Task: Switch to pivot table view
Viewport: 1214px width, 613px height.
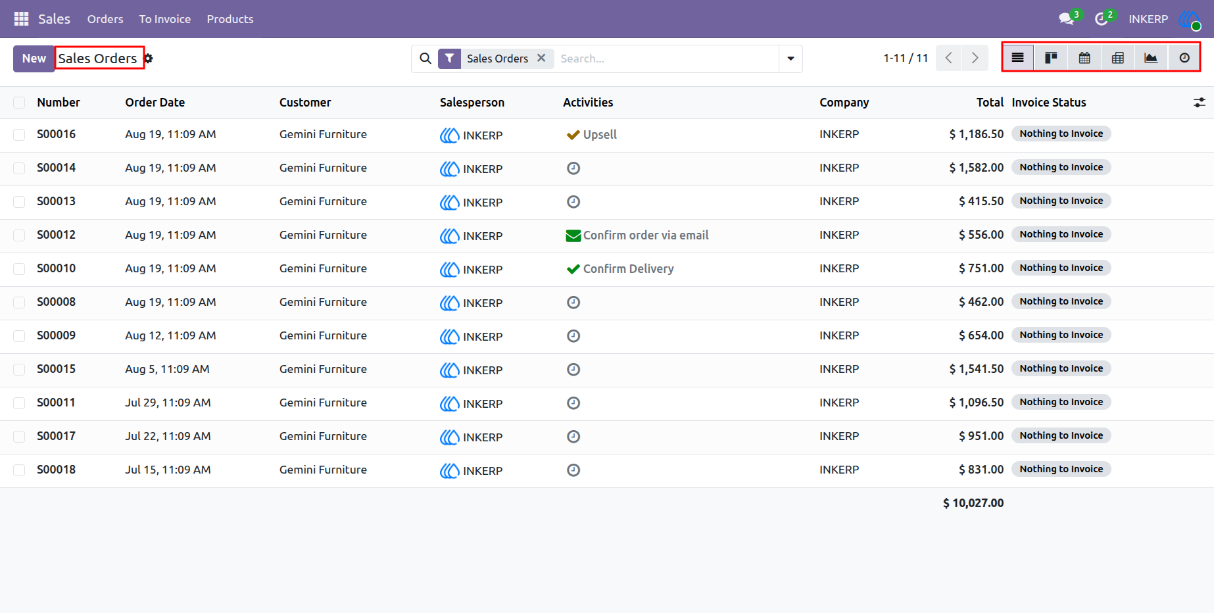Action: click(1117, 58)
